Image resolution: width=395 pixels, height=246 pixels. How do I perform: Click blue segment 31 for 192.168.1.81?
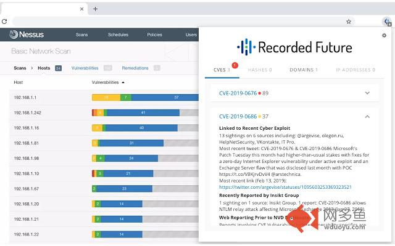pyautogui.click(x=131, y=143)
